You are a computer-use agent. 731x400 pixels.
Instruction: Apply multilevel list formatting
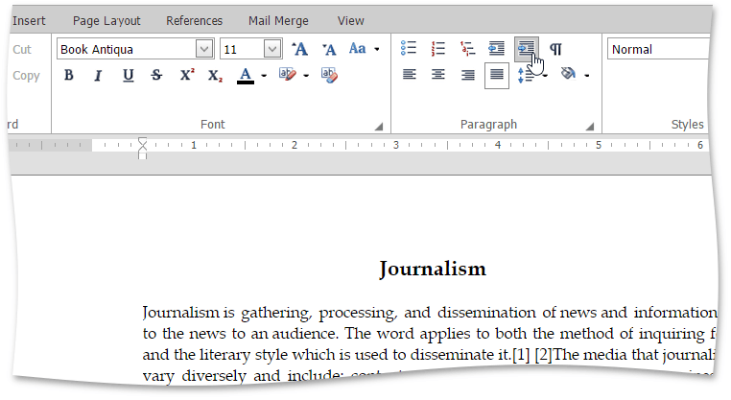click(467, 49)
